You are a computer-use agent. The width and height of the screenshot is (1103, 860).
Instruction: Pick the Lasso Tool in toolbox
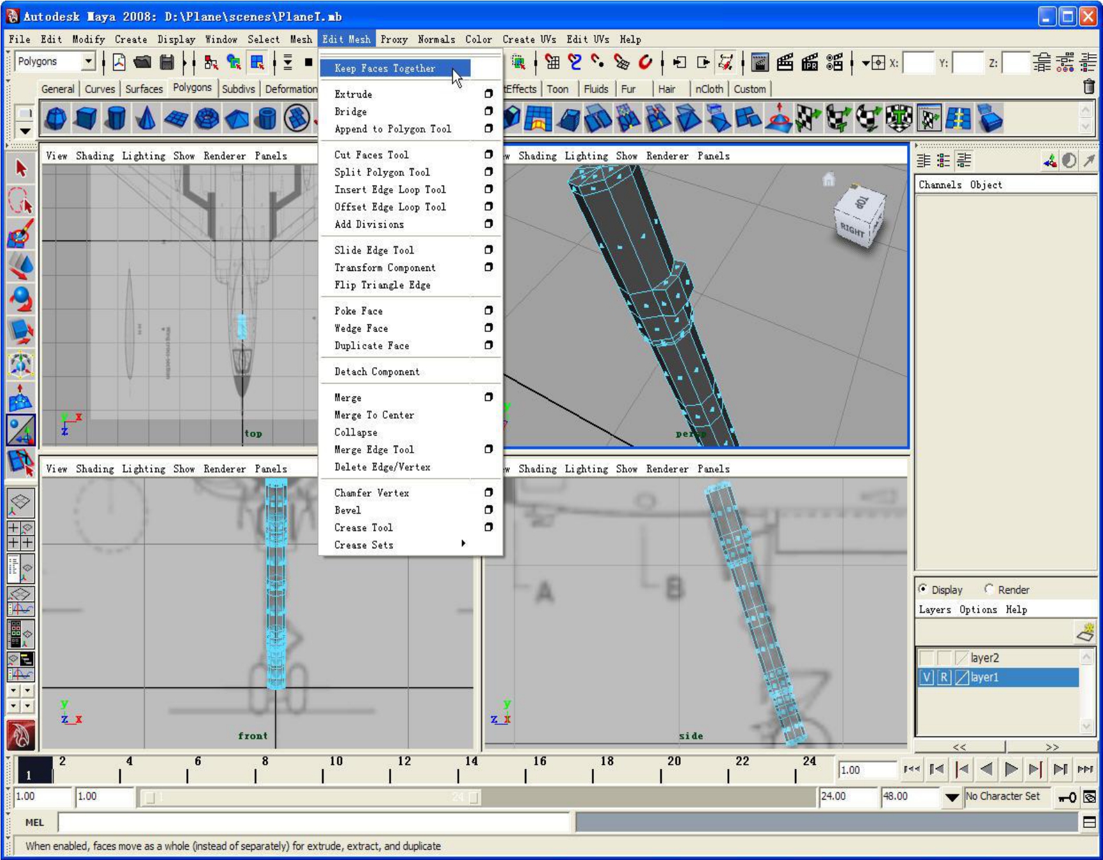(x=20, y=201)
